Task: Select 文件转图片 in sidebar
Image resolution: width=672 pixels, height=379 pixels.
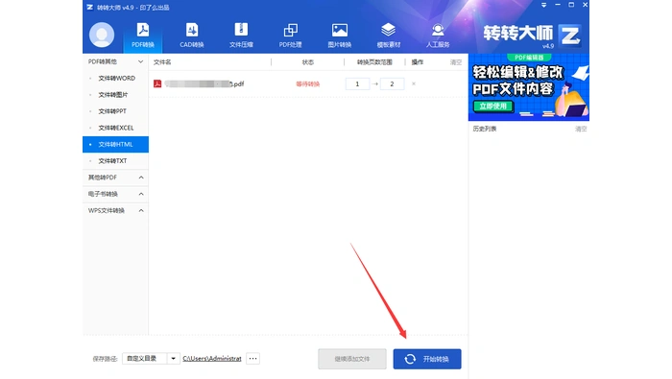Action: tap(116, 95)
